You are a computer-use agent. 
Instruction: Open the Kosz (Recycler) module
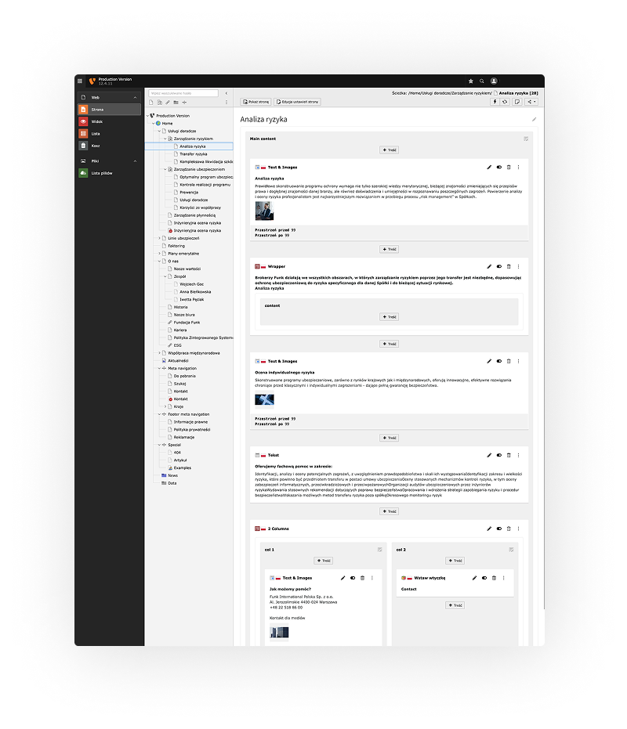click(96, 145)
